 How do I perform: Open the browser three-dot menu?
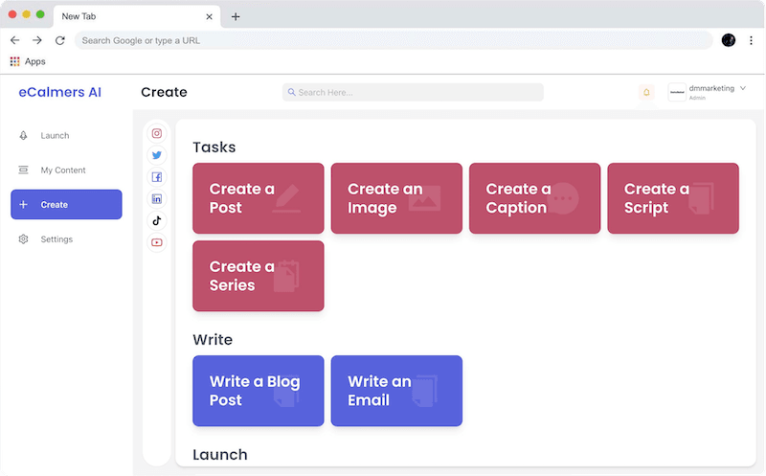pos(751,40)
